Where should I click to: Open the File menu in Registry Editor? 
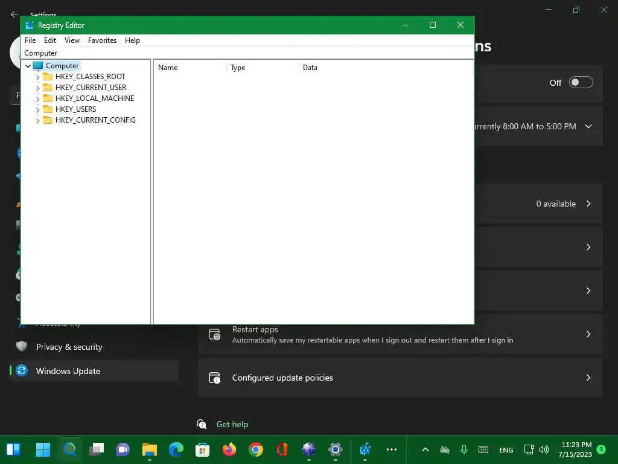tap(30, 40)
